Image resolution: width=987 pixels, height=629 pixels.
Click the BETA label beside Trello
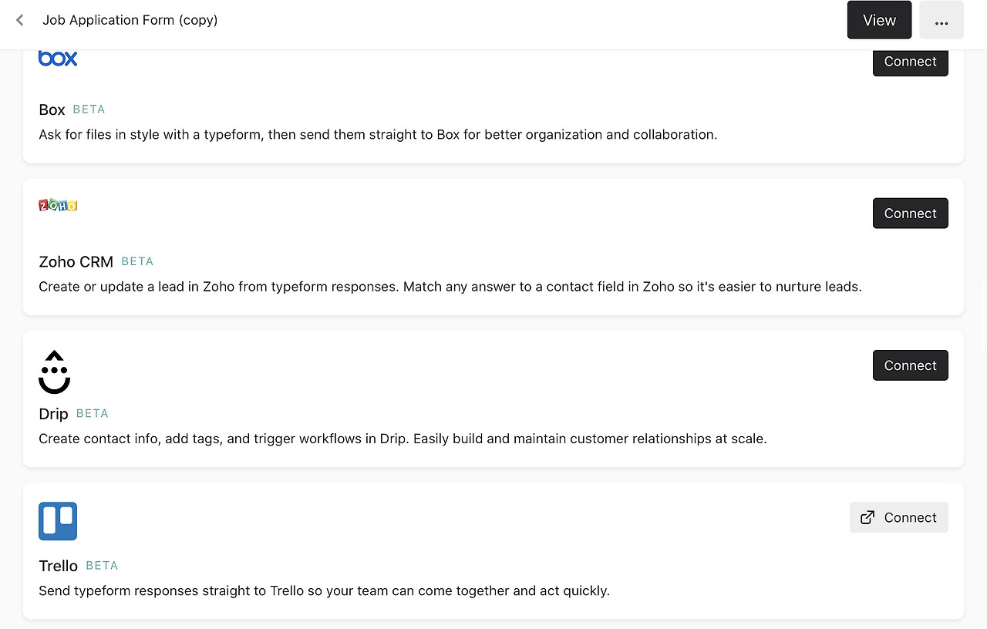[102, 565]
